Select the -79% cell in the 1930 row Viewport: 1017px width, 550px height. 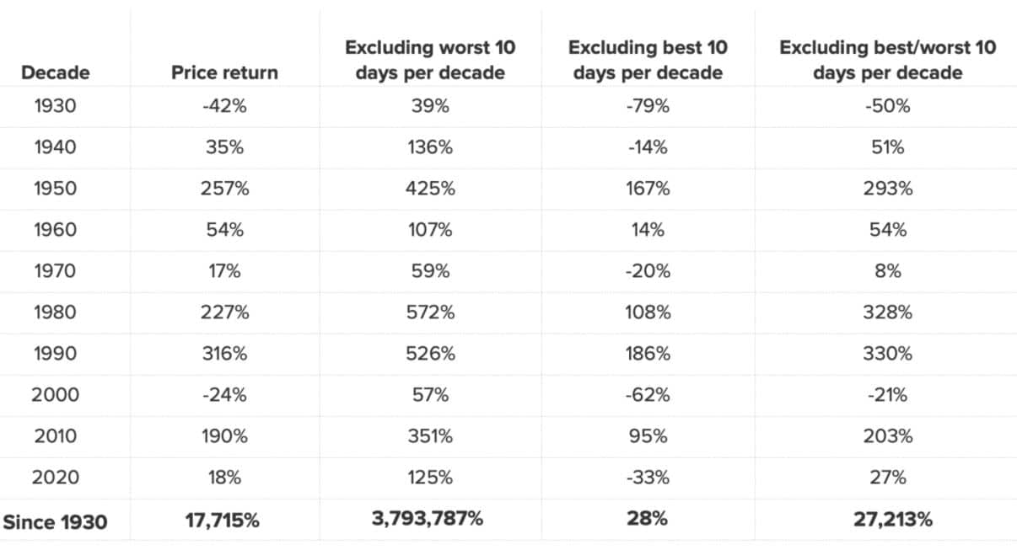(648, 106)
